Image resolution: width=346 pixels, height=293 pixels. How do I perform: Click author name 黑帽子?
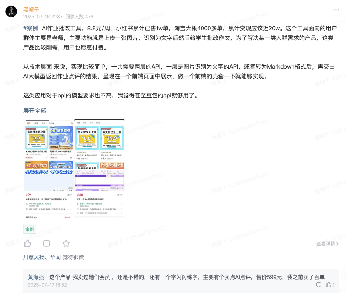point(31,10)
